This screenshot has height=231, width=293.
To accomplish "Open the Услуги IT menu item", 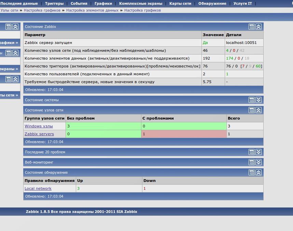I will [242, 3].
